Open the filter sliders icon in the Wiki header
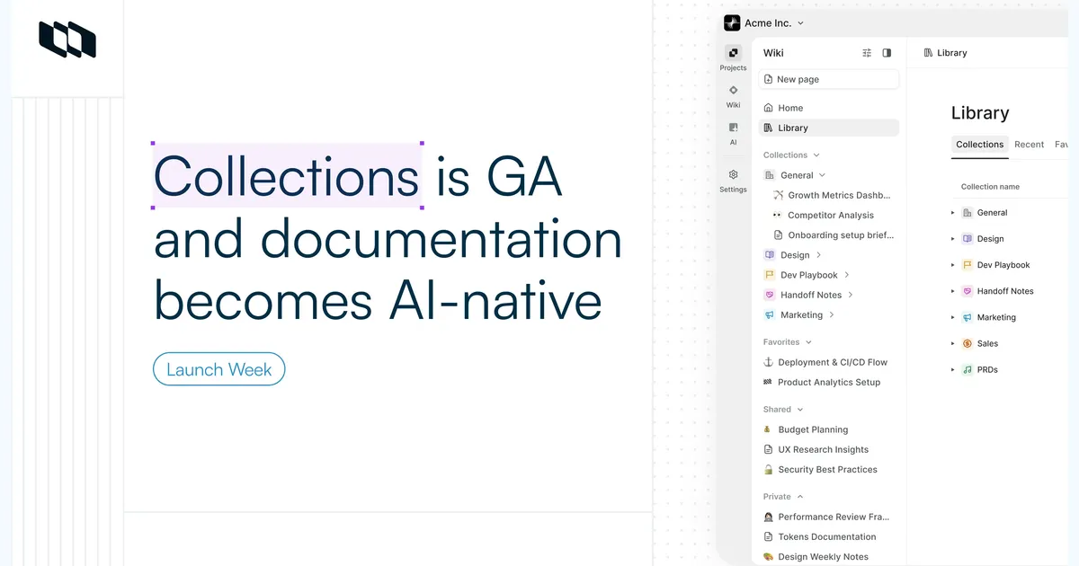Viewport: 1079px width, 566px height. click(867, 53)
